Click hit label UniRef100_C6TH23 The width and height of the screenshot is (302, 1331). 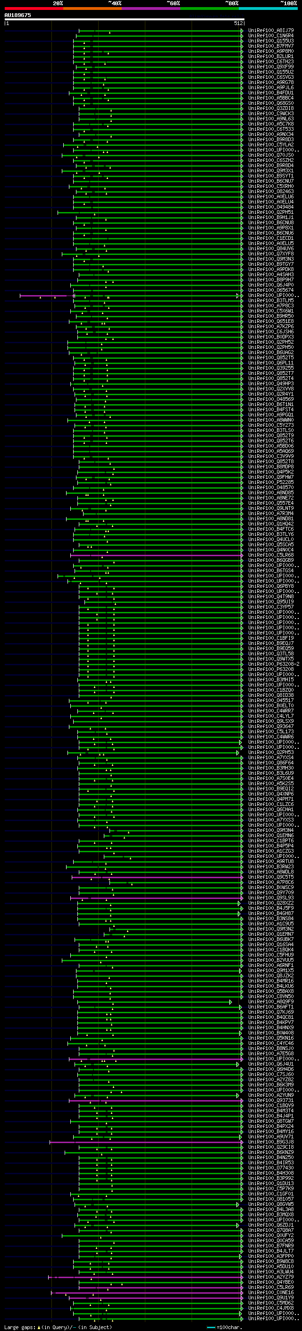tap(271, 61)
